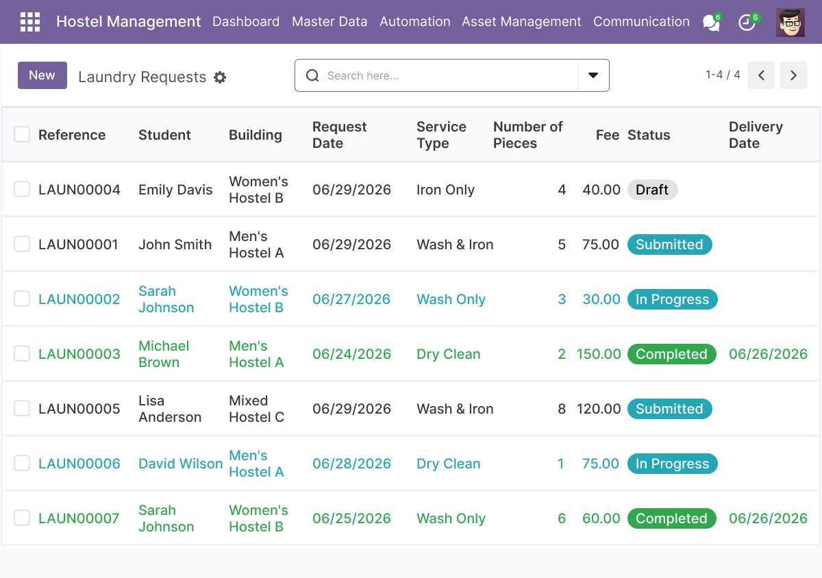The height and width of the screenshot is (578, 822).
Task: Open the chat messages icon
Action: (x=712, y=22)
